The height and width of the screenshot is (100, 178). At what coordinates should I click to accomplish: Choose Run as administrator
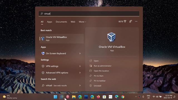103,66
